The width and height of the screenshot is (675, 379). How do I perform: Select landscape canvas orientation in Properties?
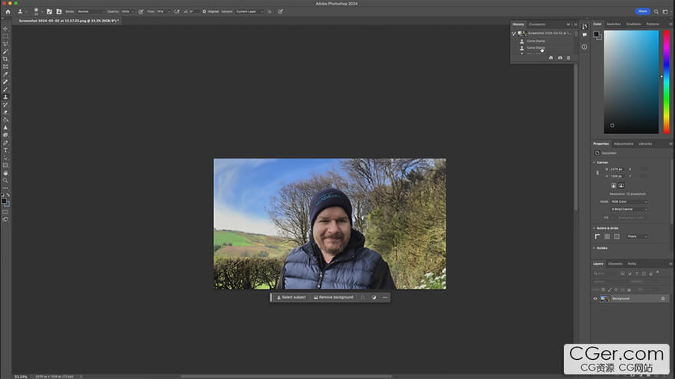[x=621, y=185]
